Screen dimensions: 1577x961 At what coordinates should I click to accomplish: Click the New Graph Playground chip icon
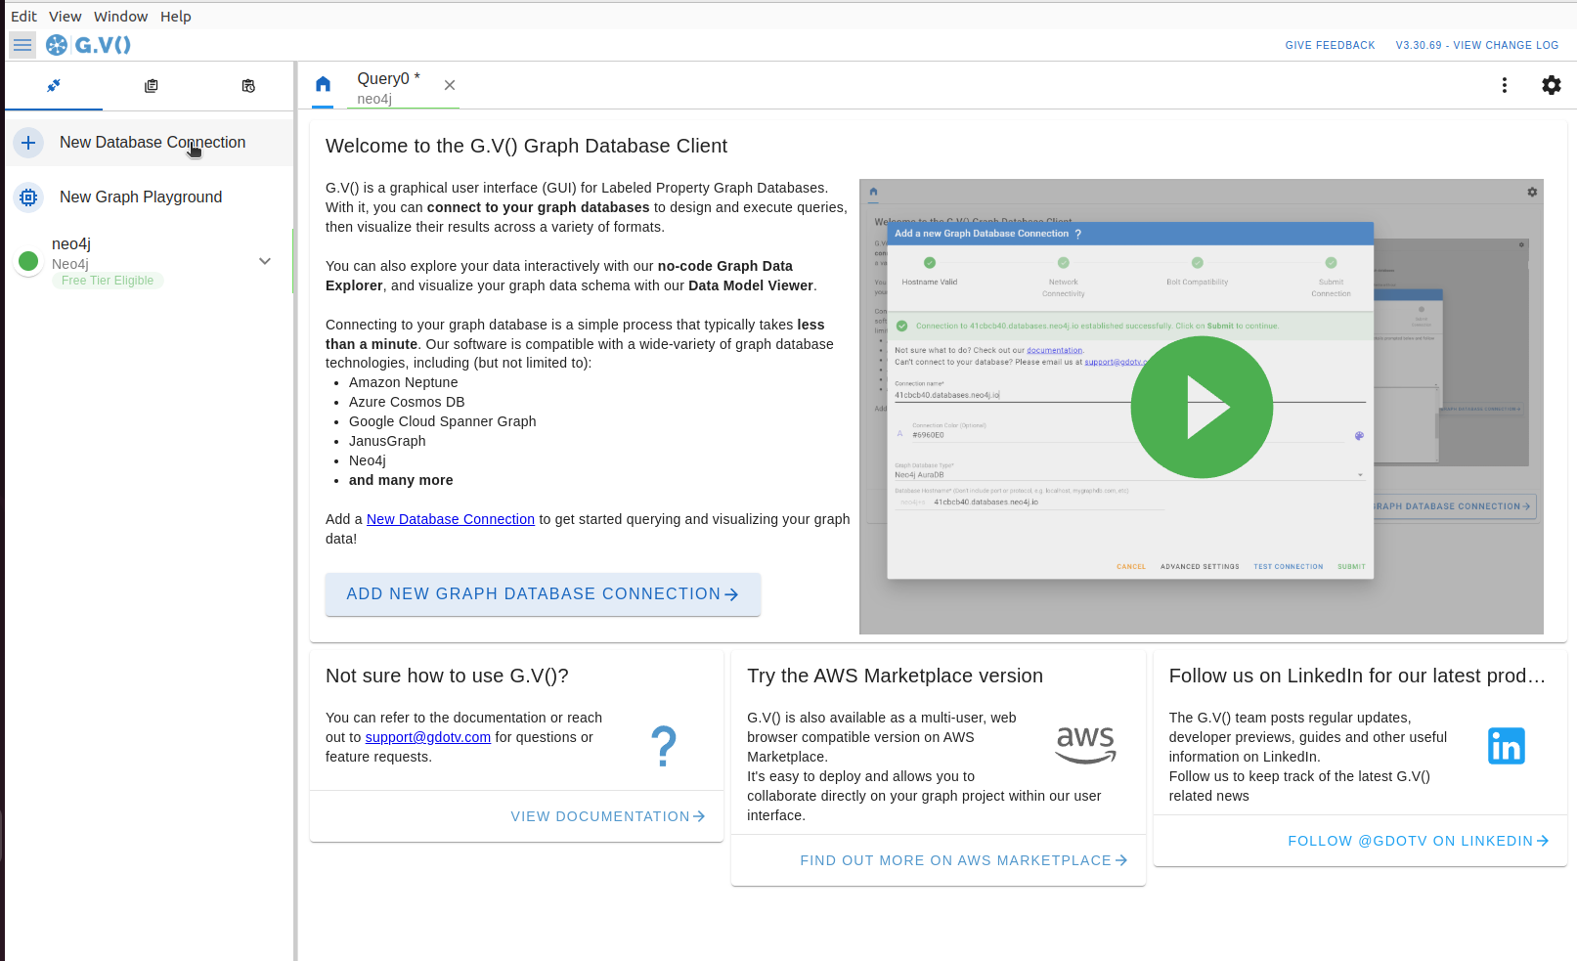[x=28, y=197]
